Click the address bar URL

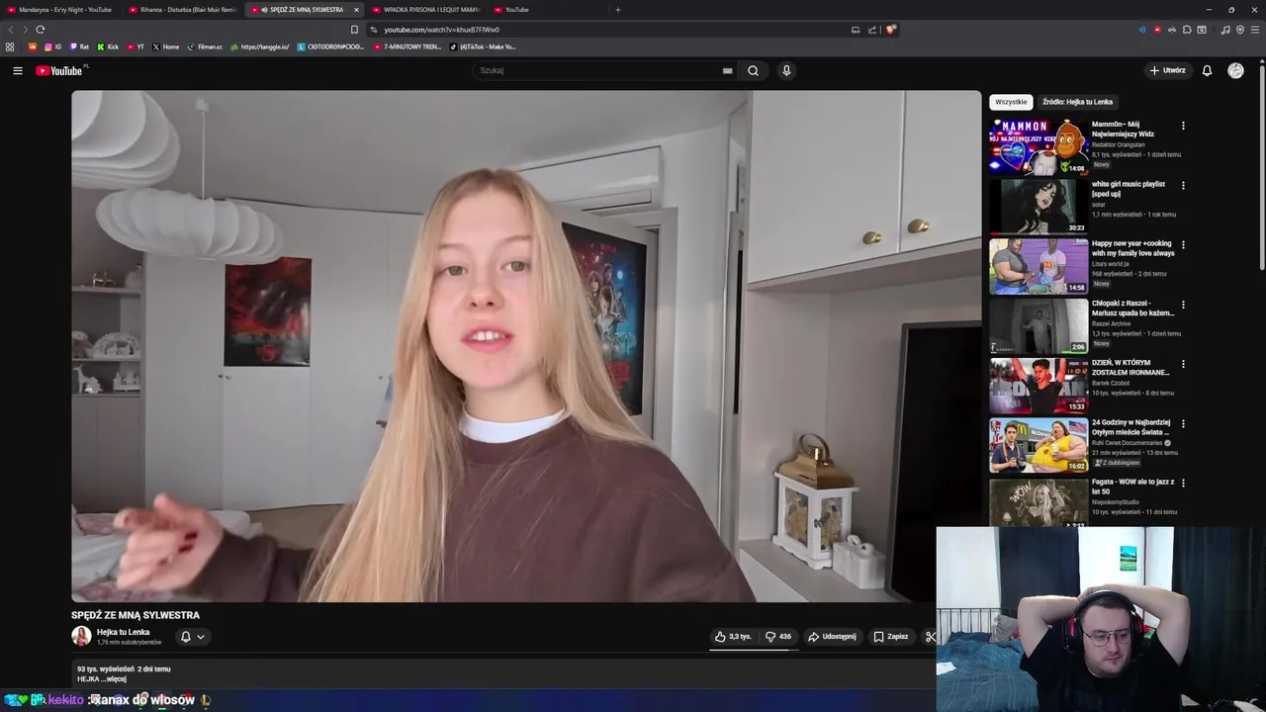pyautogui.click(x=441, y=30)
